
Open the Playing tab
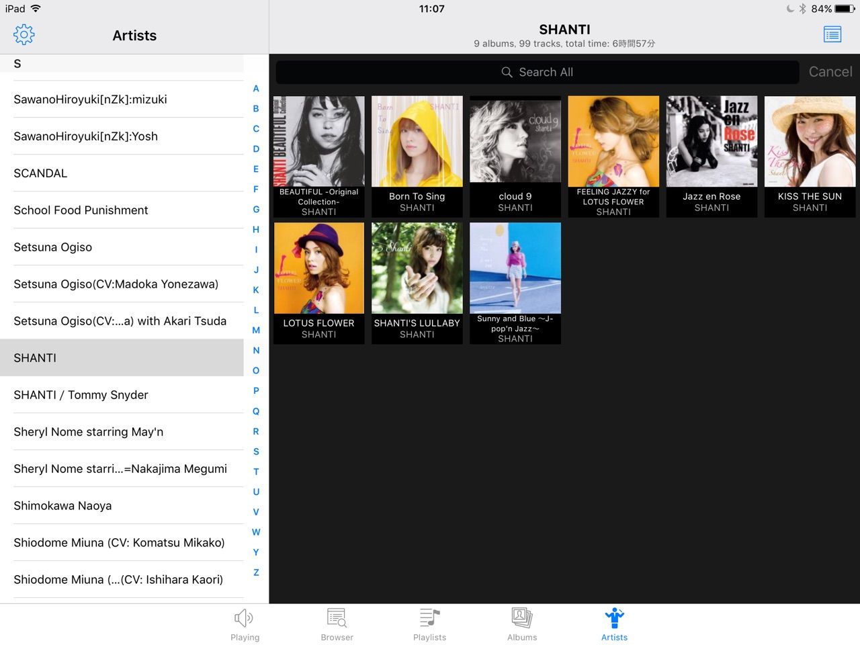click(245, 625)
